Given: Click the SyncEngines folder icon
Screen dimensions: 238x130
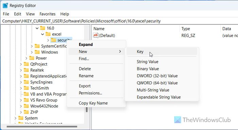Looking at the screenshot, I should tap(26, 82).
